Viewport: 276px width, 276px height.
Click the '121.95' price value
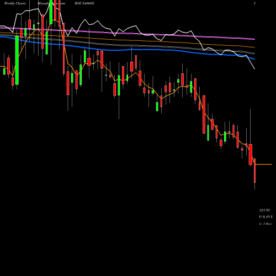point(264,210)
